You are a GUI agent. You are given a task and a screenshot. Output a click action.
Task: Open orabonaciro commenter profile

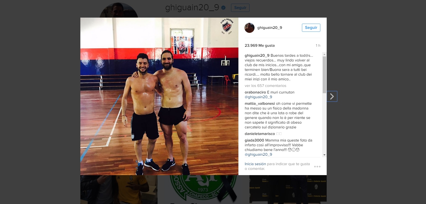[255, 92]
